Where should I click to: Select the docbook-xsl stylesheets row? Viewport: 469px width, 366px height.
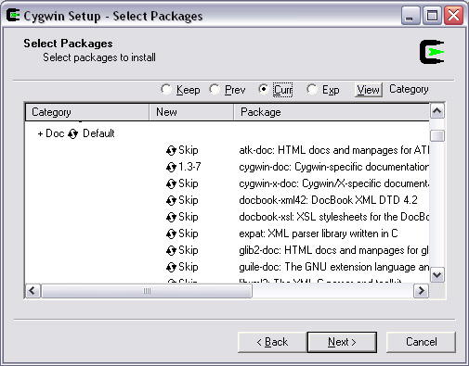334,217
